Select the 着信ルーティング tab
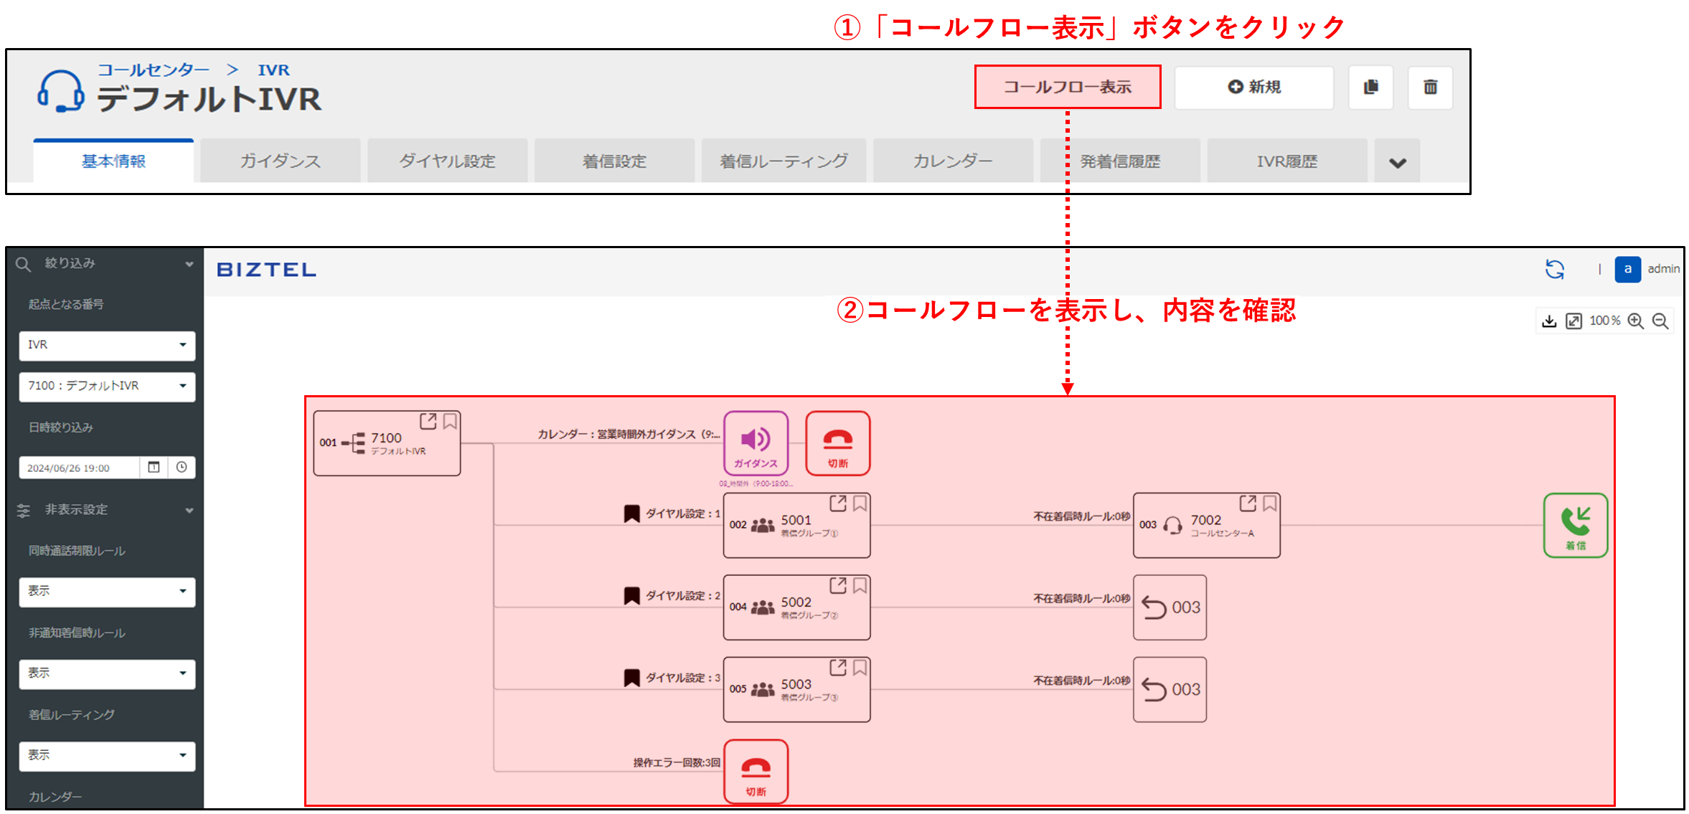Image resolution: width=1689 pixels, height=814 pixels. 784,161
